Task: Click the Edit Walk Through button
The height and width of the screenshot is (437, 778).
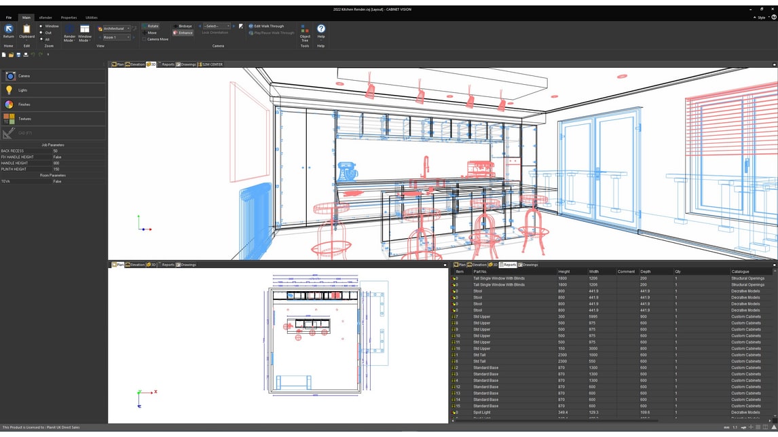Action: [268, 26]
